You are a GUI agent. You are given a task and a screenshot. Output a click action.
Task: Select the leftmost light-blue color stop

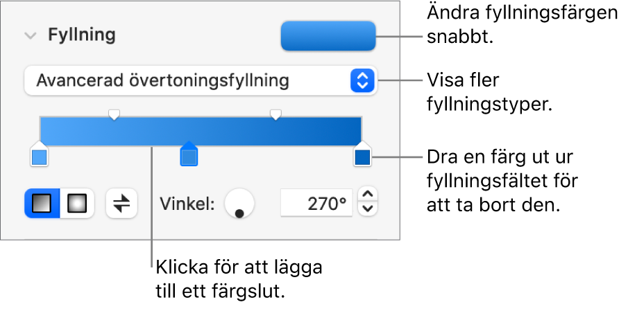click(39, 157)
